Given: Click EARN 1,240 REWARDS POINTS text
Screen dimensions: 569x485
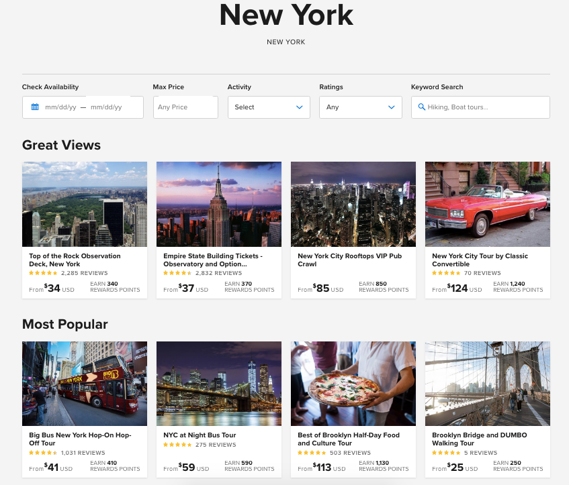Looking at the screenshot, I should point(518,286).
